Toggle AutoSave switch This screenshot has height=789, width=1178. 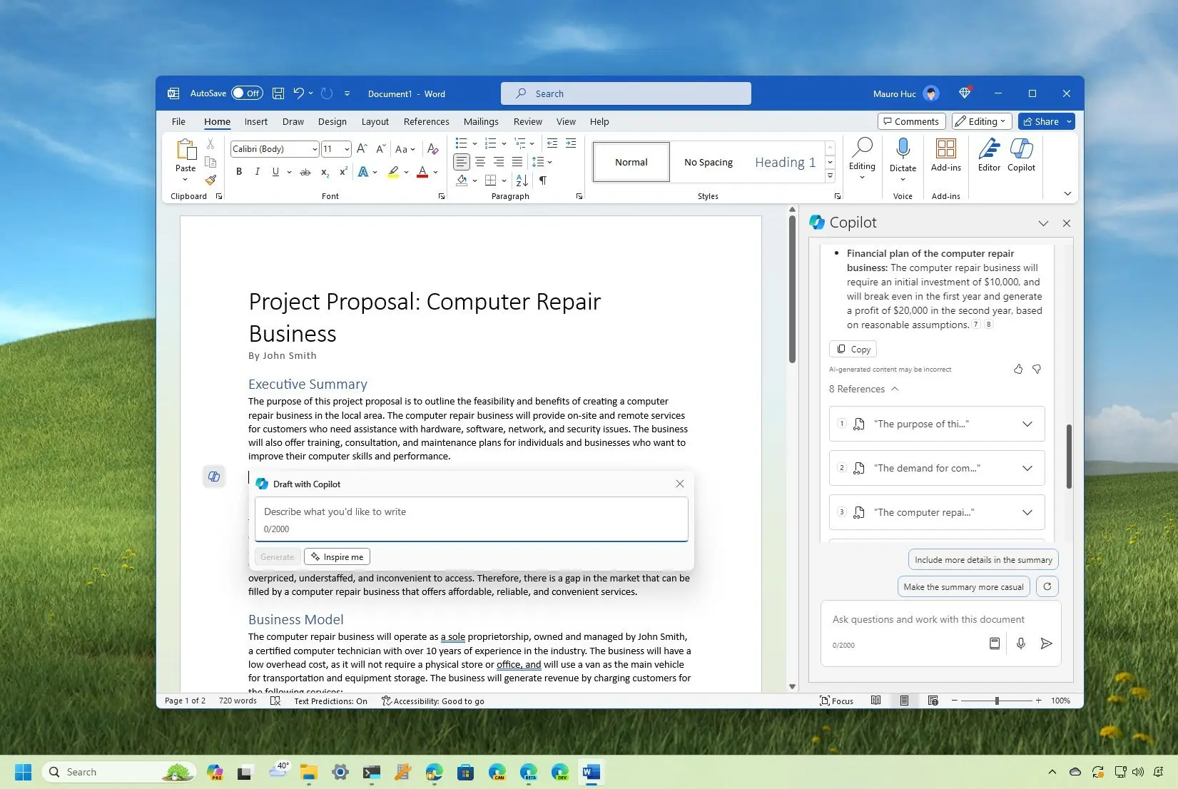(247, 93)
